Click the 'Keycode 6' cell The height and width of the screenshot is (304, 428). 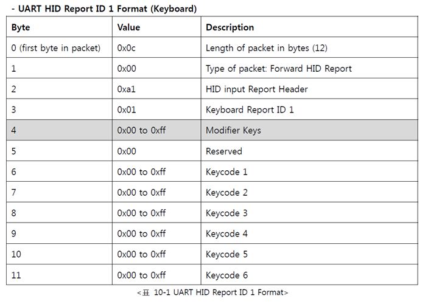(309, 275)
